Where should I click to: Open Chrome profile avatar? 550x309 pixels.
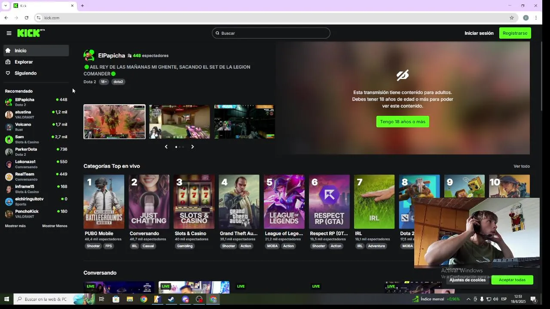pyautogui.click(x=526, y=18)
